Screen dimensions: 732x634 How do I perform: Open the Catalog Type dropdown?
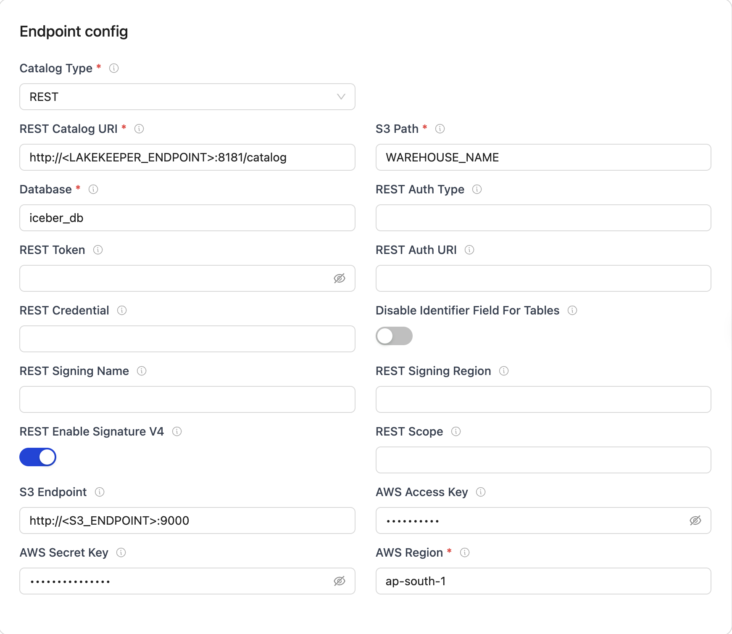pyautogui.click(x=342, y=97)
